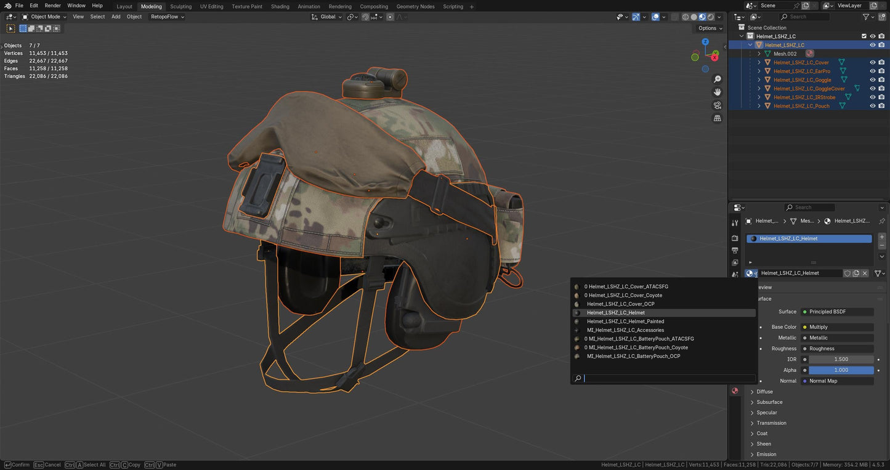The image size is (890, 470).
Task: Select the Zoom icon in viewport gizmos
Action: (717, 79)
